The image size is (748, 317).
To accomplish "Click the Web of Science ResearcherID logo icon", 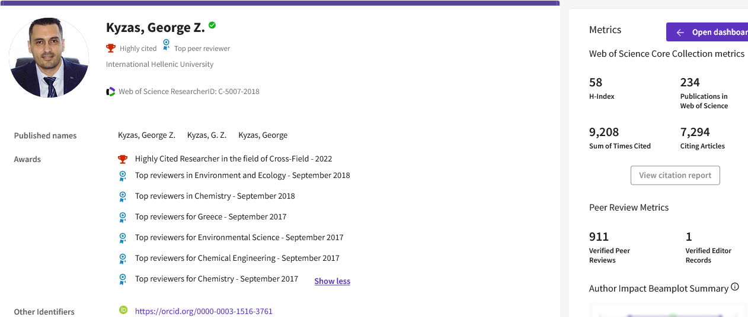I will tap(111, 92).
